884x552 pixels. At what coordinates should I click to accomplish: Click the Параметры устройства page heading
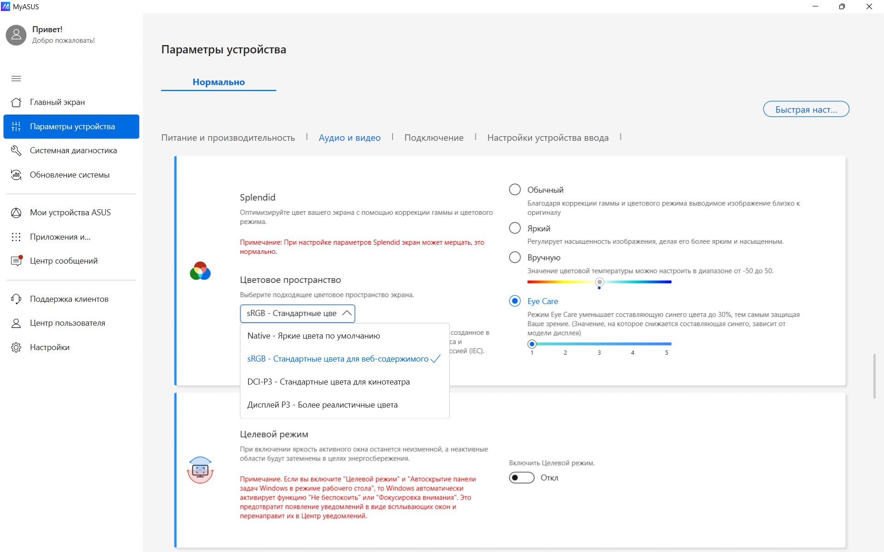pos(224,50)
